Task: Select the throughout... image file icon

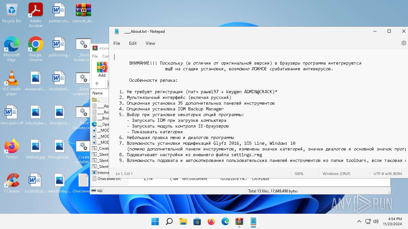Action: tap(59, 149)
